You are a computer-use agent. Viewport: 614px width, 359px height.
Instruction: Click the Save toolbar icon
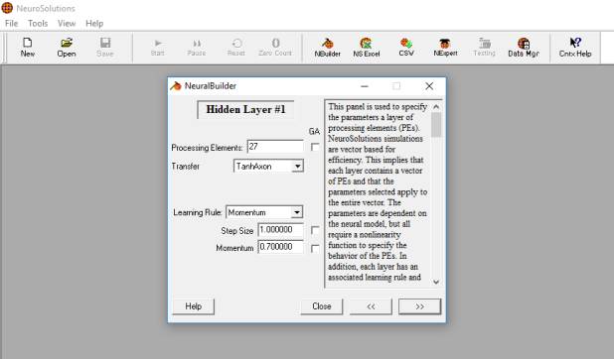coord(105,48)
